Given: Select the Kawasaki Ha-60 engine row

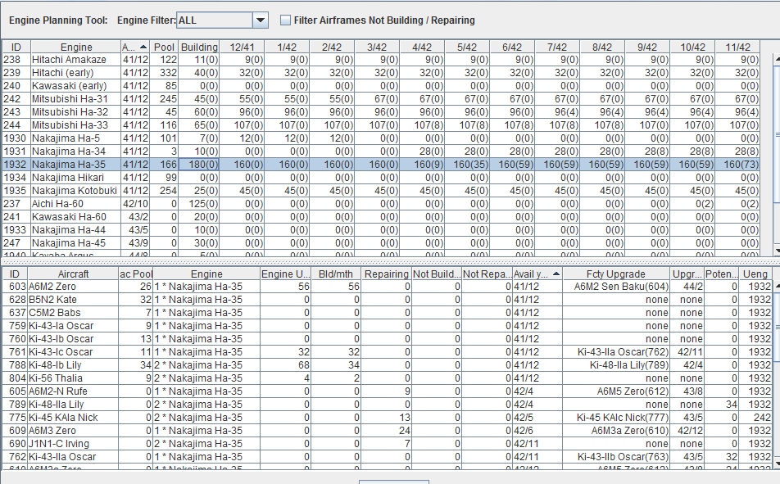Looking at the screenshot, I should pos(381,217).
